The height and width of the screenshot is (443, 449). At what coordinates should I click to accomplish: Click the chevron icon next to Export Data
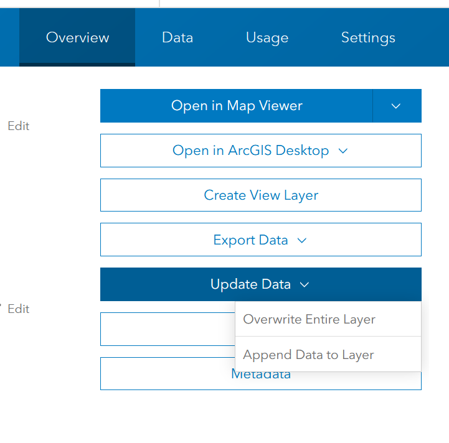(x=302, y=240)
